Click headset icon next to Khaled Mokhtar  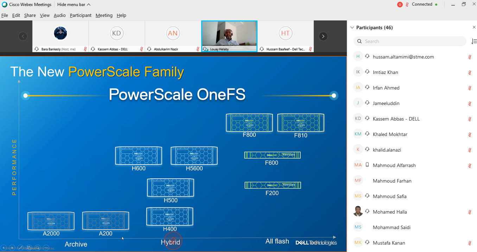(x=367, y=134)
